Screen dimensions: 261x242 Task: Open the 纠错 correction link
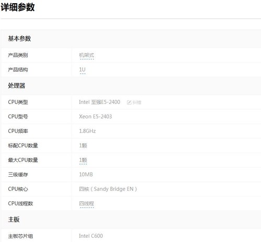[x=137, y=102]
